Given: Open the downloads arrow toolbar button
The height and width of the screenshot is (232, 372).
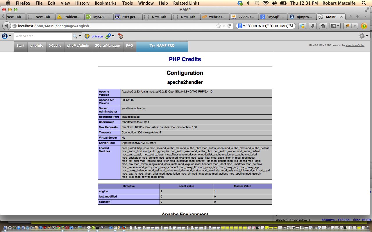Looking at the screenshot, I should point(312,26).
